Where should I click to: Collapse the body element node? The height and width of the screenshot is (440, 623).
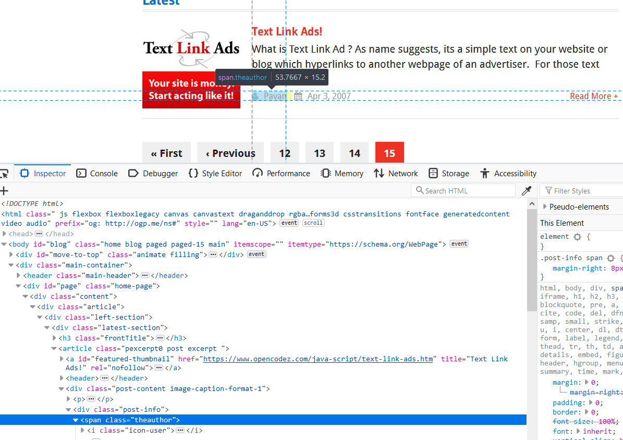coord(4,244)
